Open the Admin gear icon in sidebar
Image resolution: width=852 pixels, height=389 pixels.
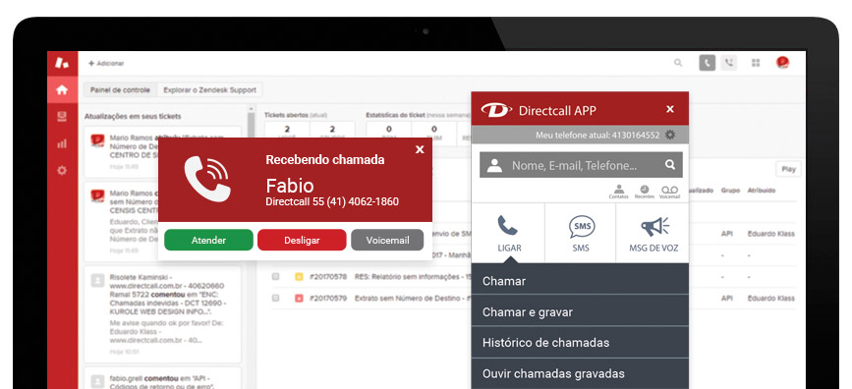pyautogui.click(x=62, y=171)
